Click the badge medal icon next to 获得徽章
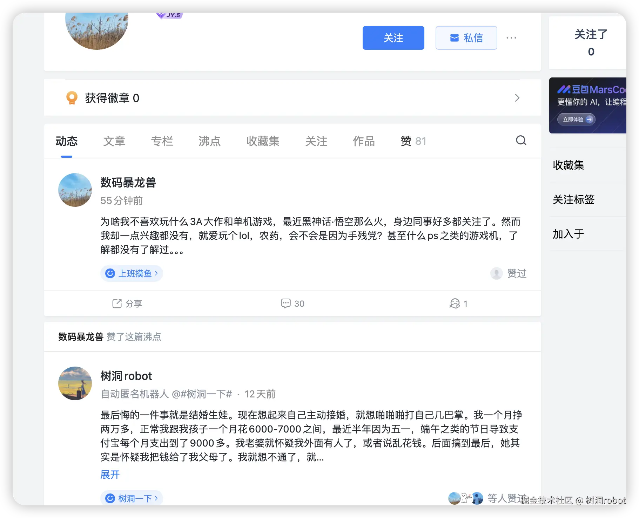Screen dimensions: 639x518 (x=71, y=98)
